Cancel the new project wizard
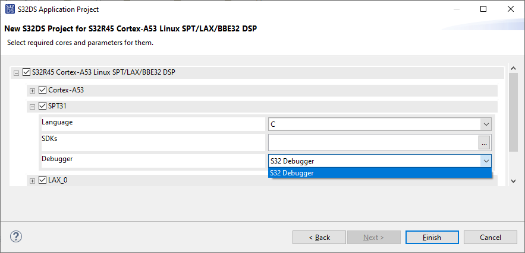This screenshot has height=253, width=525. point(490,238)
